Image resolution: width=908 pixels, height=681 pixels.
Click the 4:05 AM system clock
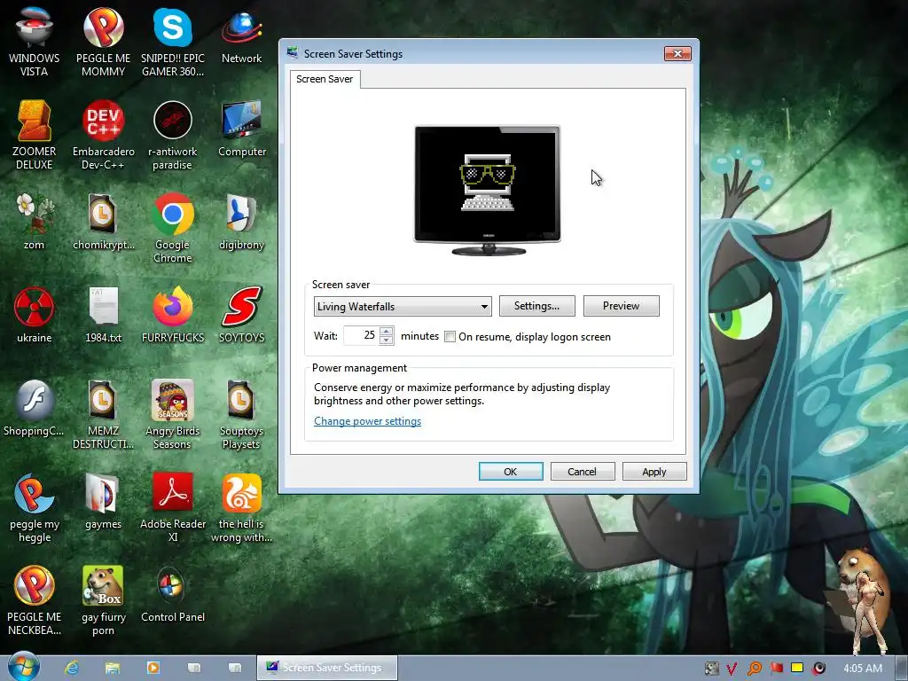pyautogui.click(x=863, y=669)
